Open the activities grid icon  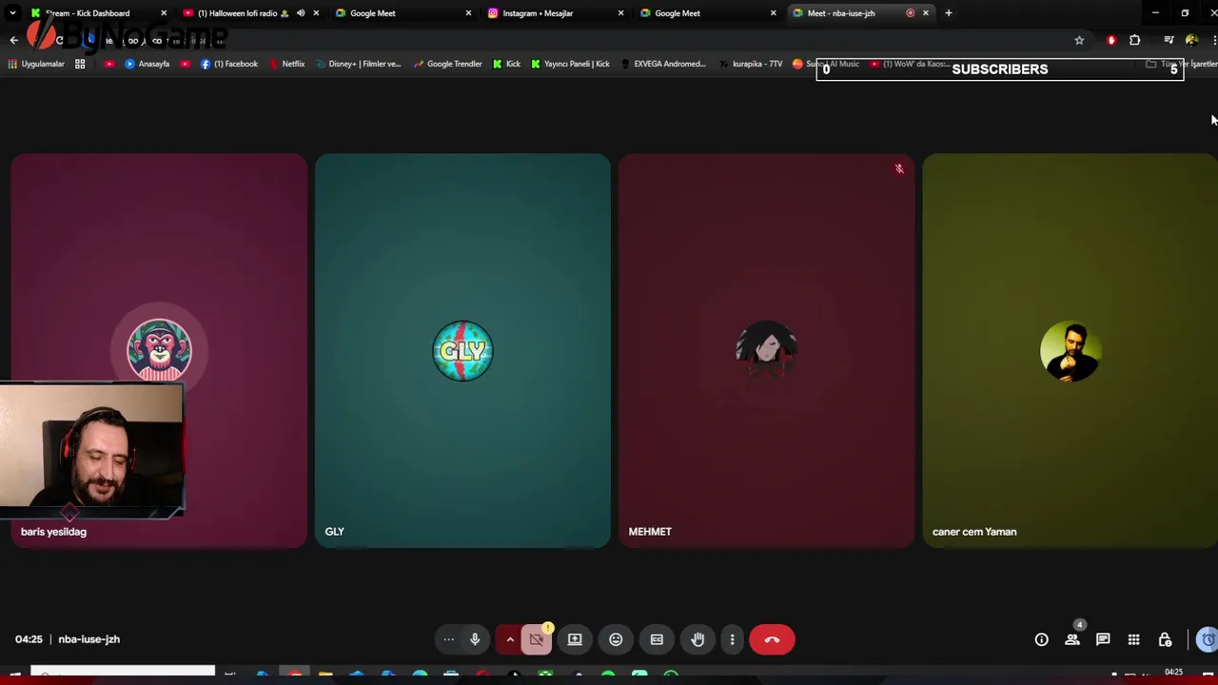pyautogui.click(x=1133, y=639)
